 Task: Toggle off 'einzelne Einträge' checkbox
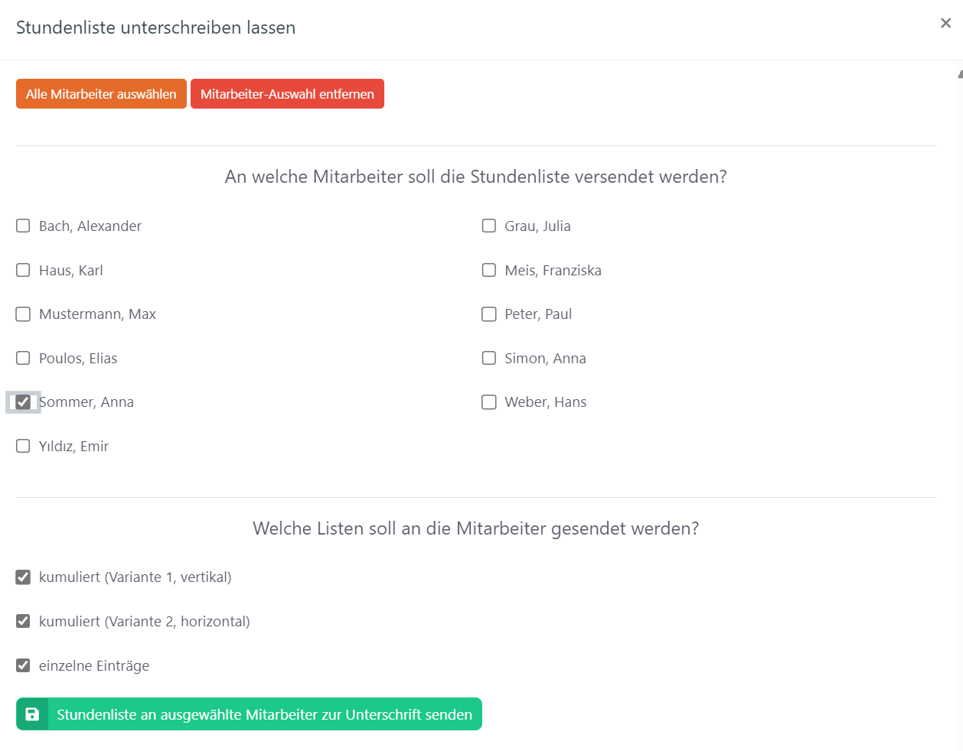pos(24,665)
